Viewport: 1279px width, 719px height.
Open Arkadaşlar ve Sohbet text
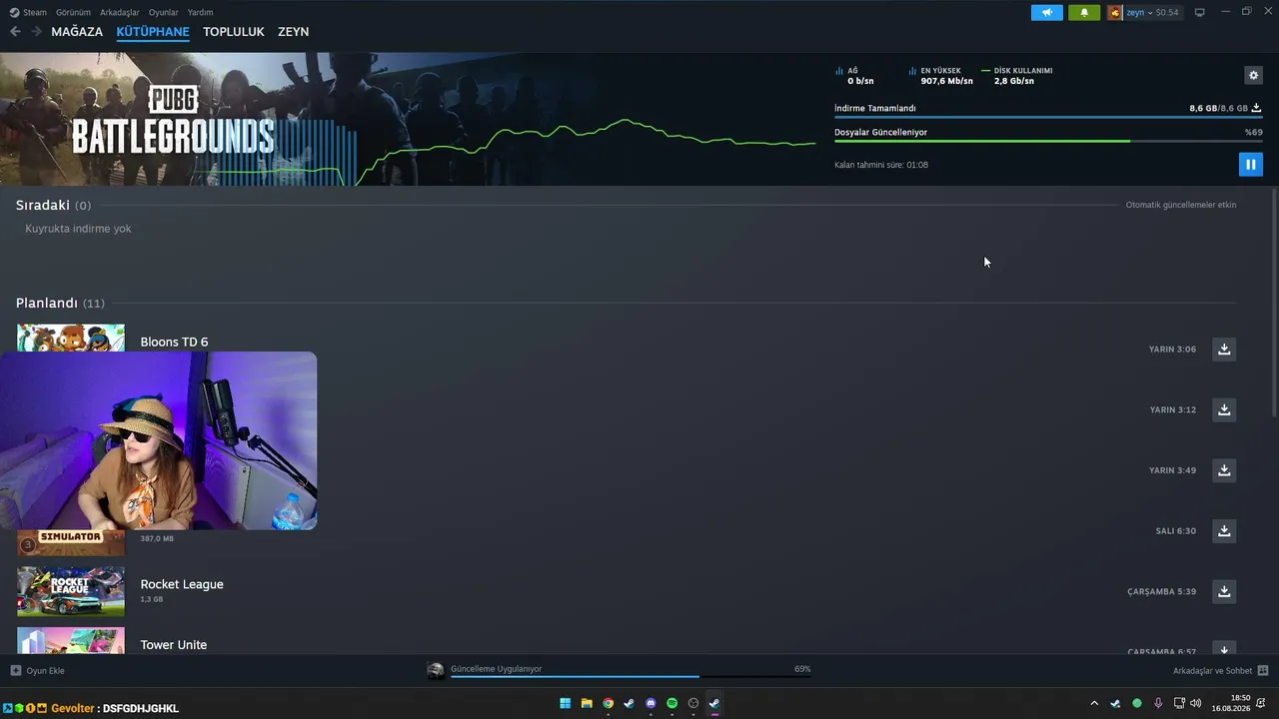(1213, 671)
